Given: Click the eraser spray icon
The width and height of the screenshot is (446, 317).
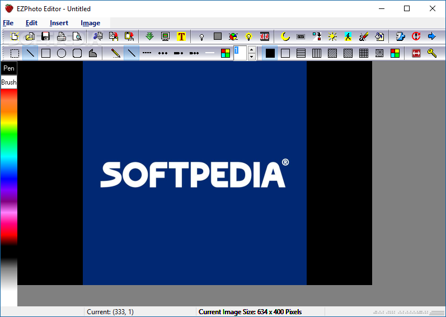Looking at the screenshot, I should tap(364, 36).
